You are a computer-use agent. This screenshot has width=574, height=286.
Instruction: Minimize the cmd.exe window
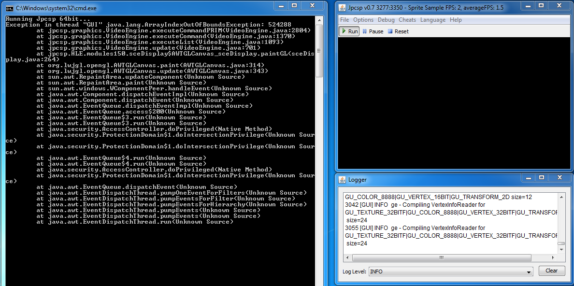pyautogui.click(x=282, y=5)
